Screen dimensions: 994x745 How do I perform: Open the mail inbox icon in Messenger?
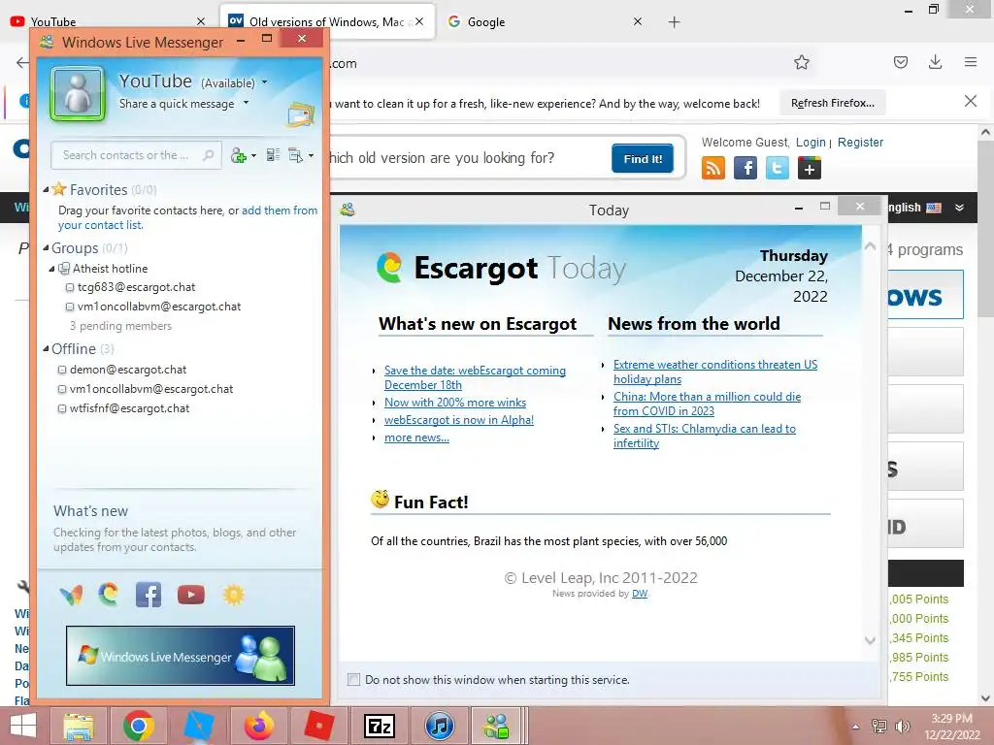(301, 114)
